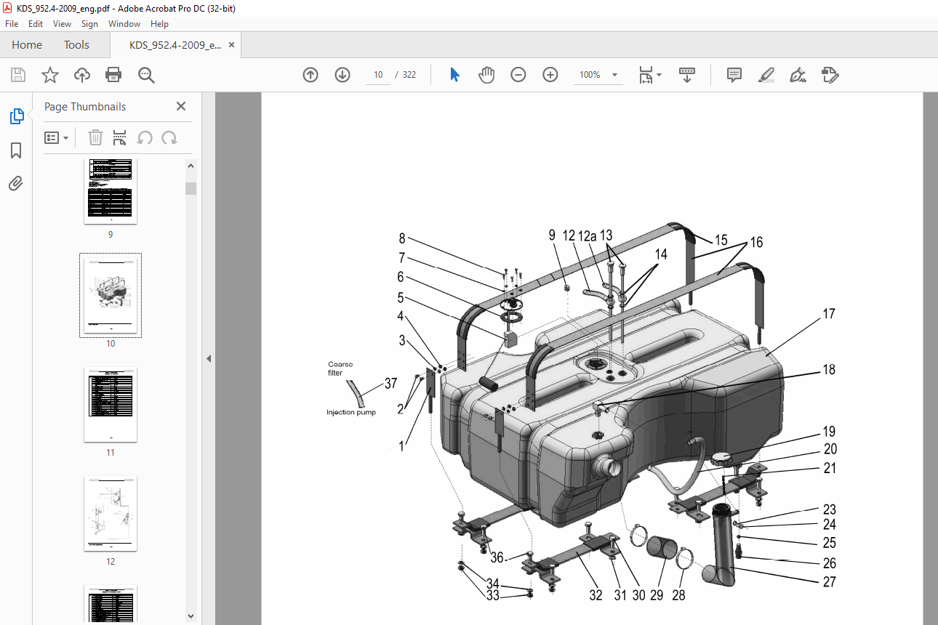Select the page 11 thumbnail
This screenshot has height=625, width=938.
click(111, 404)
